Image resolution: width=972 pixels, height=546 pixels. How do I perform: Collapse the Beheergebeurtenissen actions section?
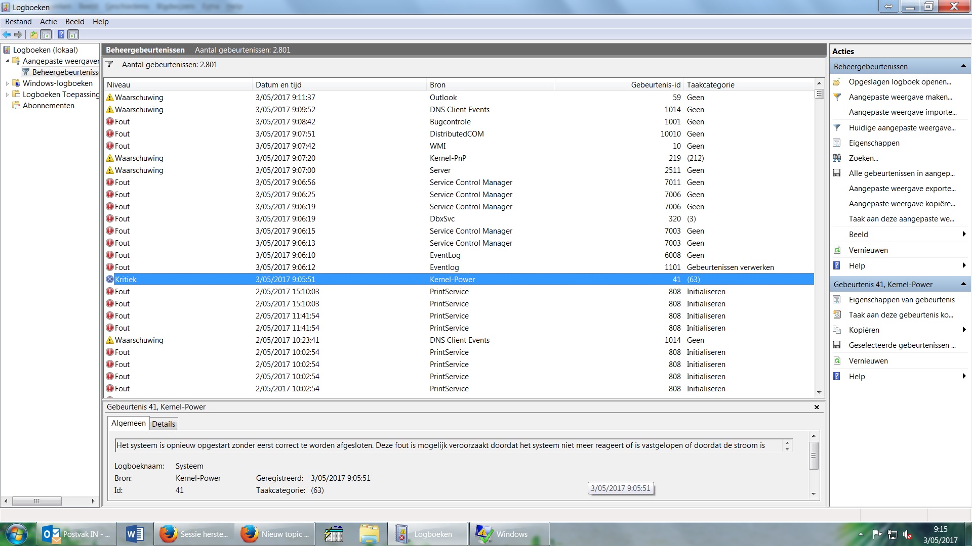[x=963, y=66]
